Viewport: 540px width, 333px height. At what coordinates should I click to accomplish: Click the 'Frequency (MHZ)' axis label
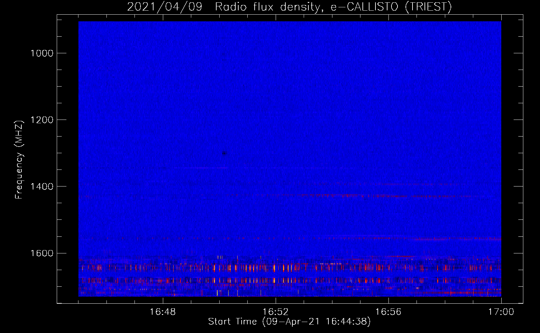coord(19,160)
